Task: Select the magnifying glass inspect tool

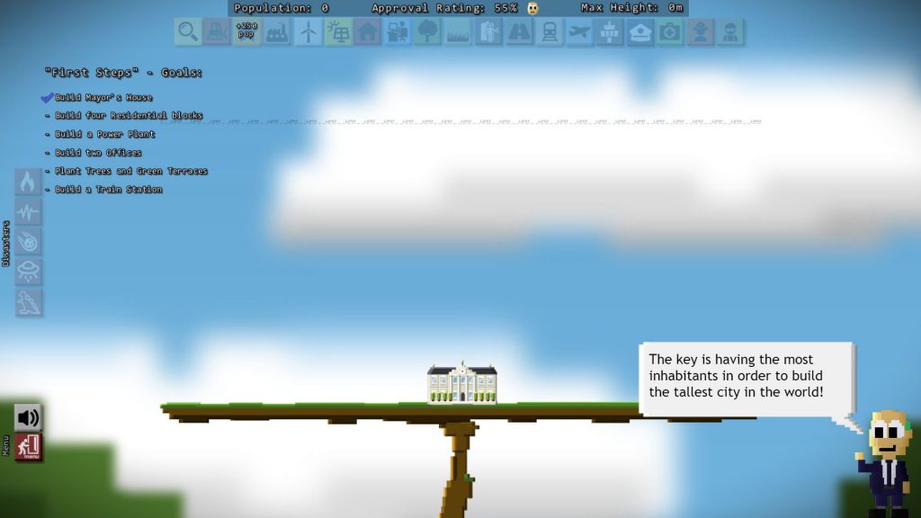Action: pos(187,32)
